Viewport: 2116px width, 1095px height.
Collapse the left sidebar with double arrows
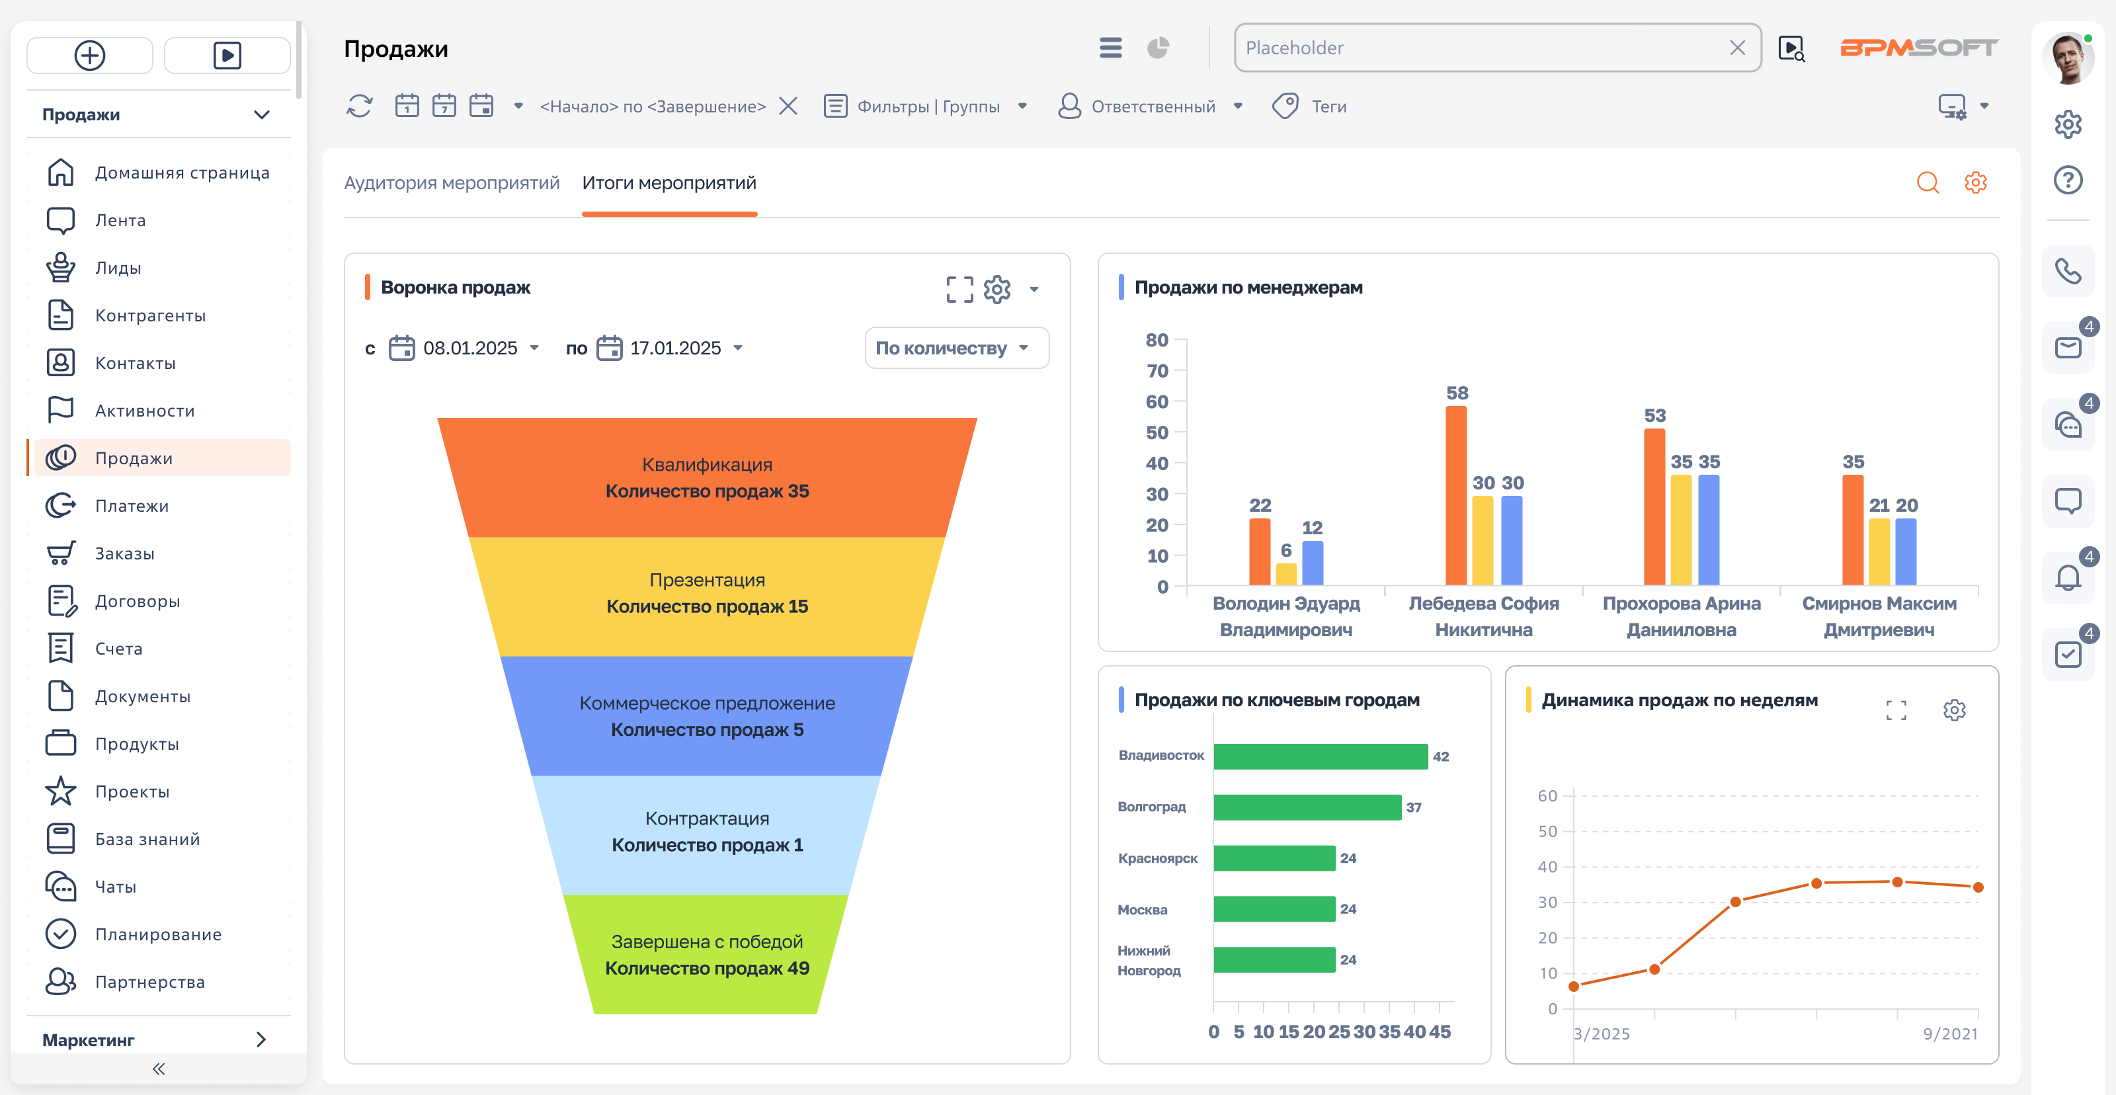[159, 1069]
